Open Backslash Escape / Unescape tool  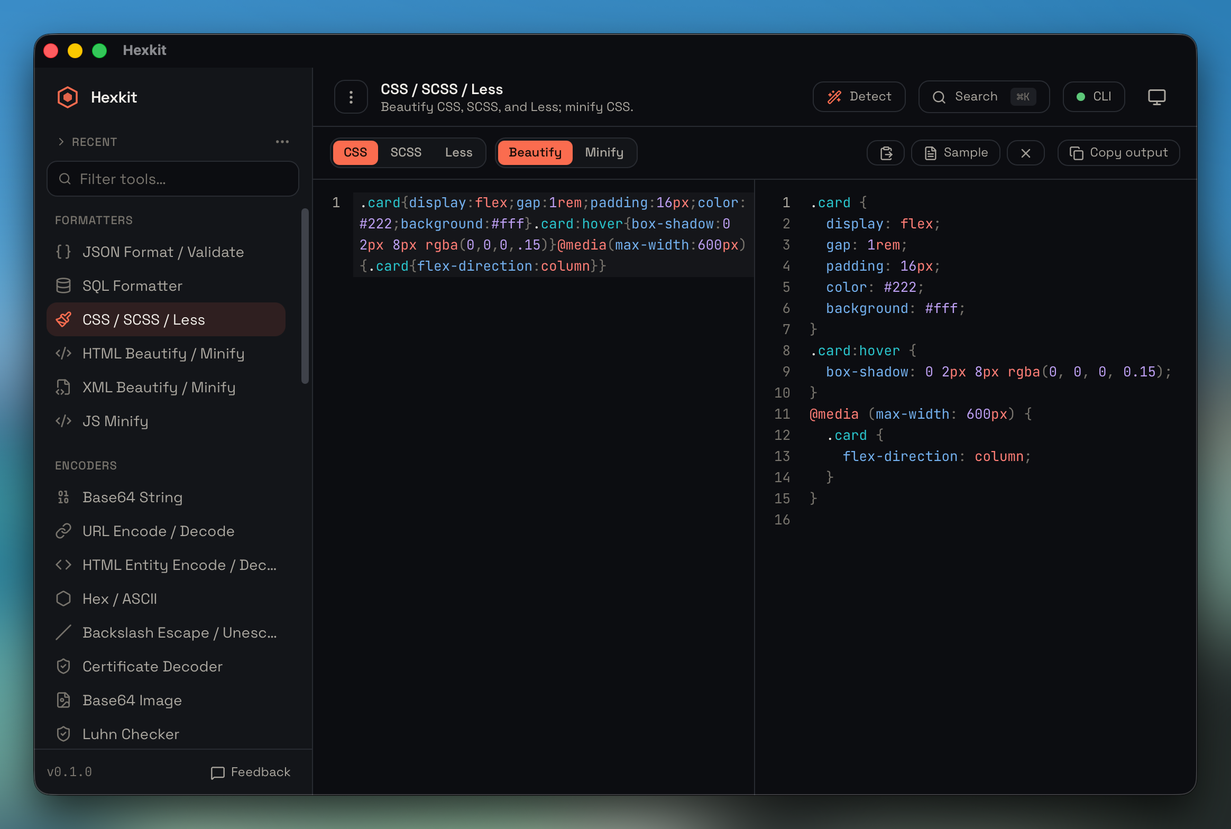(x=166, y=633)
